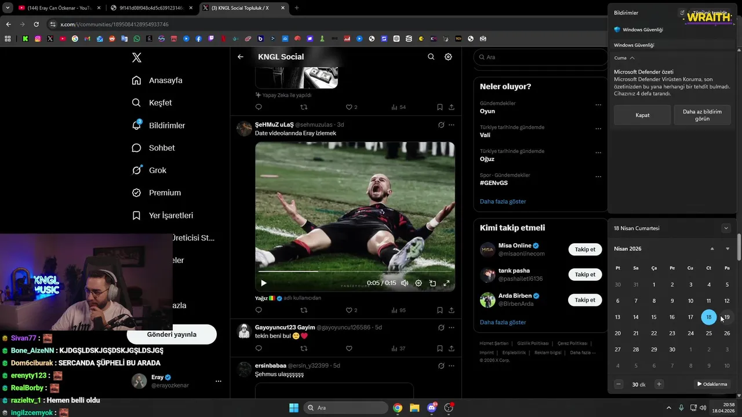Open File Explorer from taskbar
742x417 pixels.
pyautogui.click(x=415, y=408)
